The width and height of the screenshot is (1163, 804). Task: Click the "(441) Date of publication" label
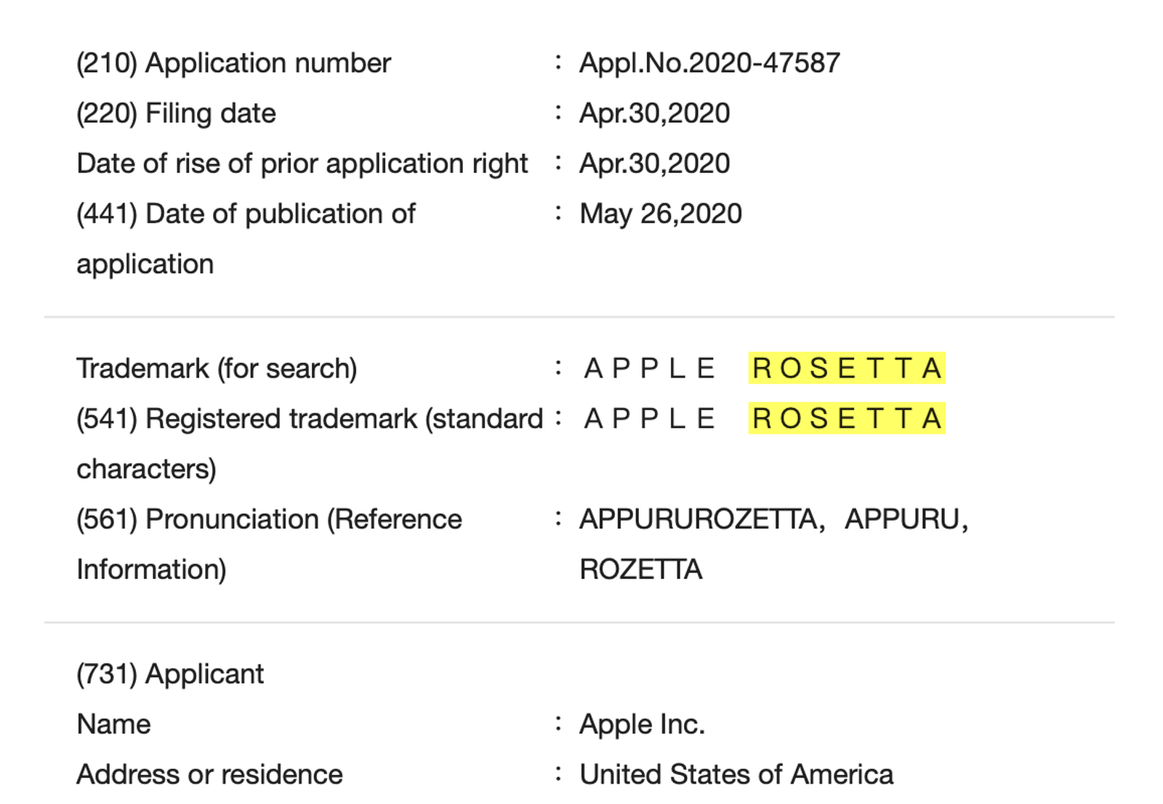(x=246, y=214)
